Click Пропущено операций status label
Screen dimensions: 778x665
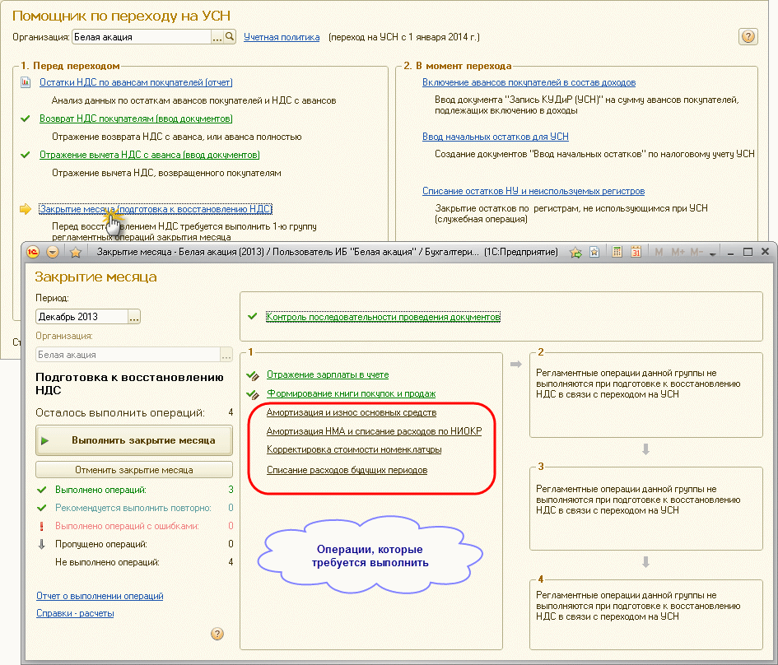coord(101,544)
